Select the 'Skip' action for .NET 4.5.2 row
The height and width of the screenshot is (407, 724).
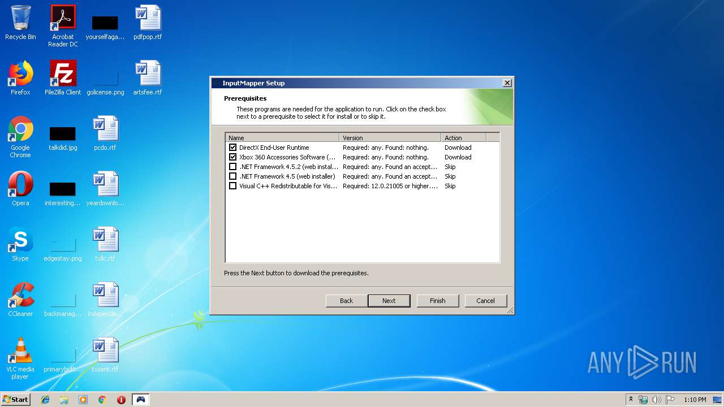pyautogui.click(x=450, y=167)
